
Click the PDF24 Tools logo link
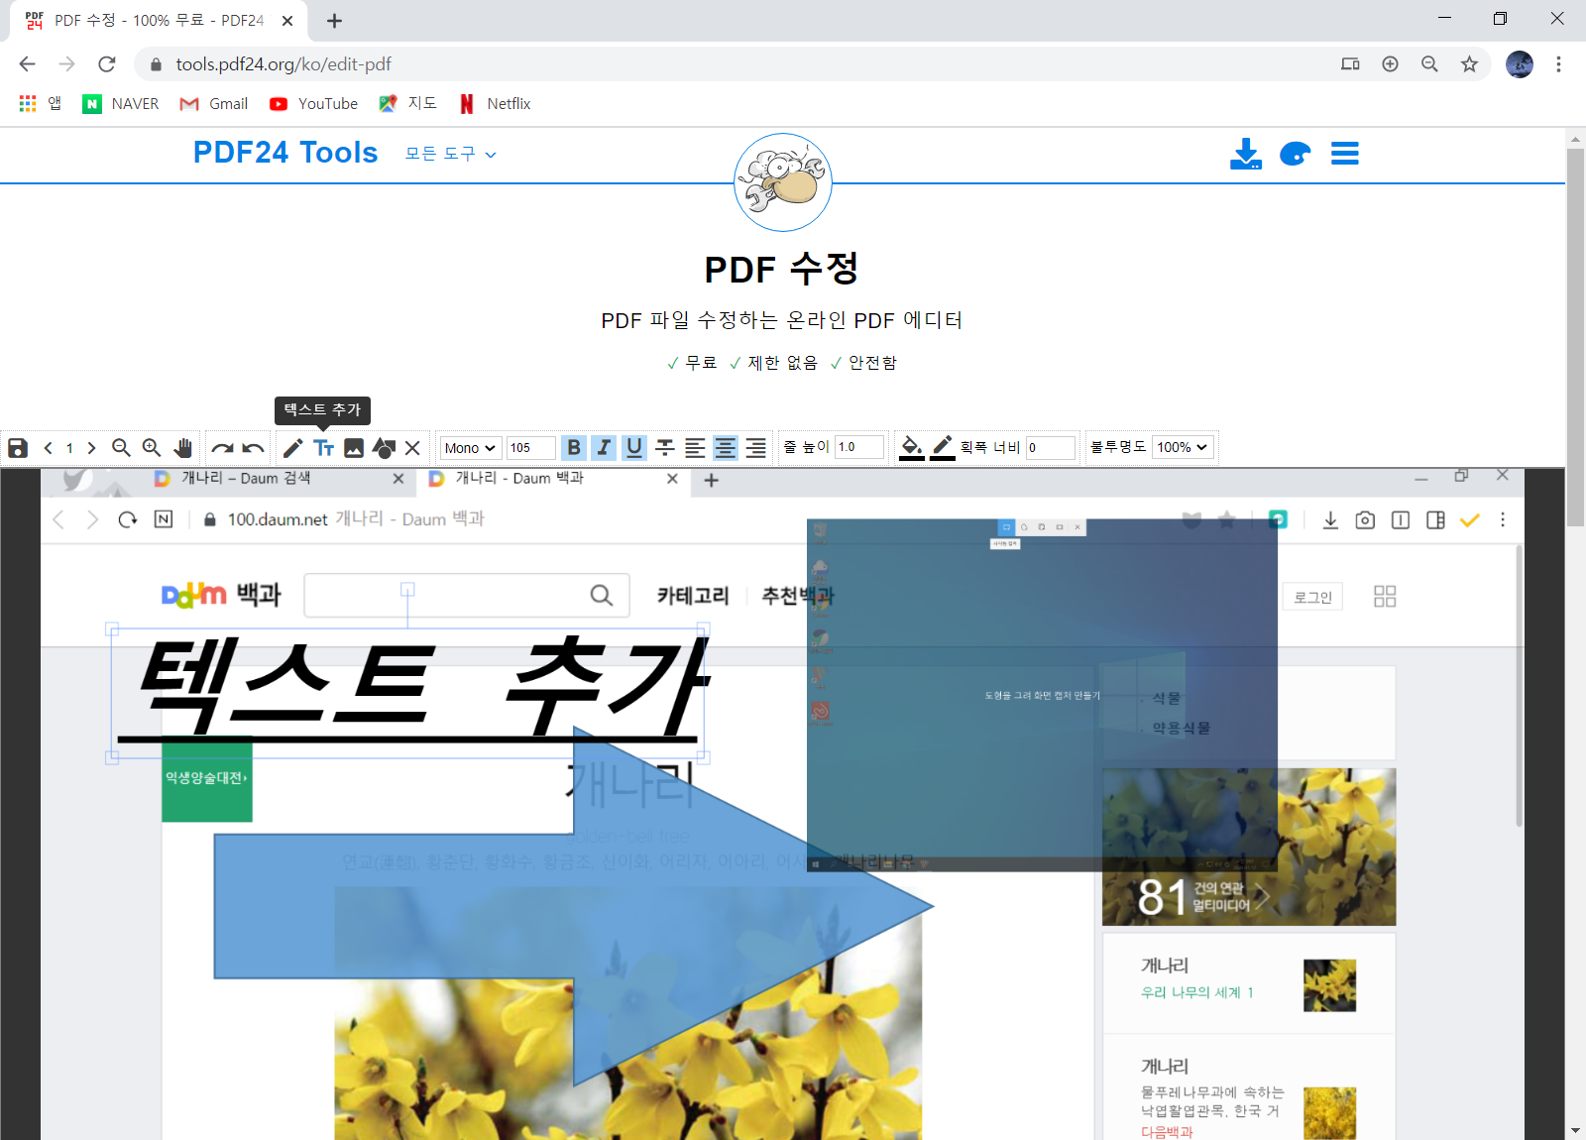click(285, 153)
